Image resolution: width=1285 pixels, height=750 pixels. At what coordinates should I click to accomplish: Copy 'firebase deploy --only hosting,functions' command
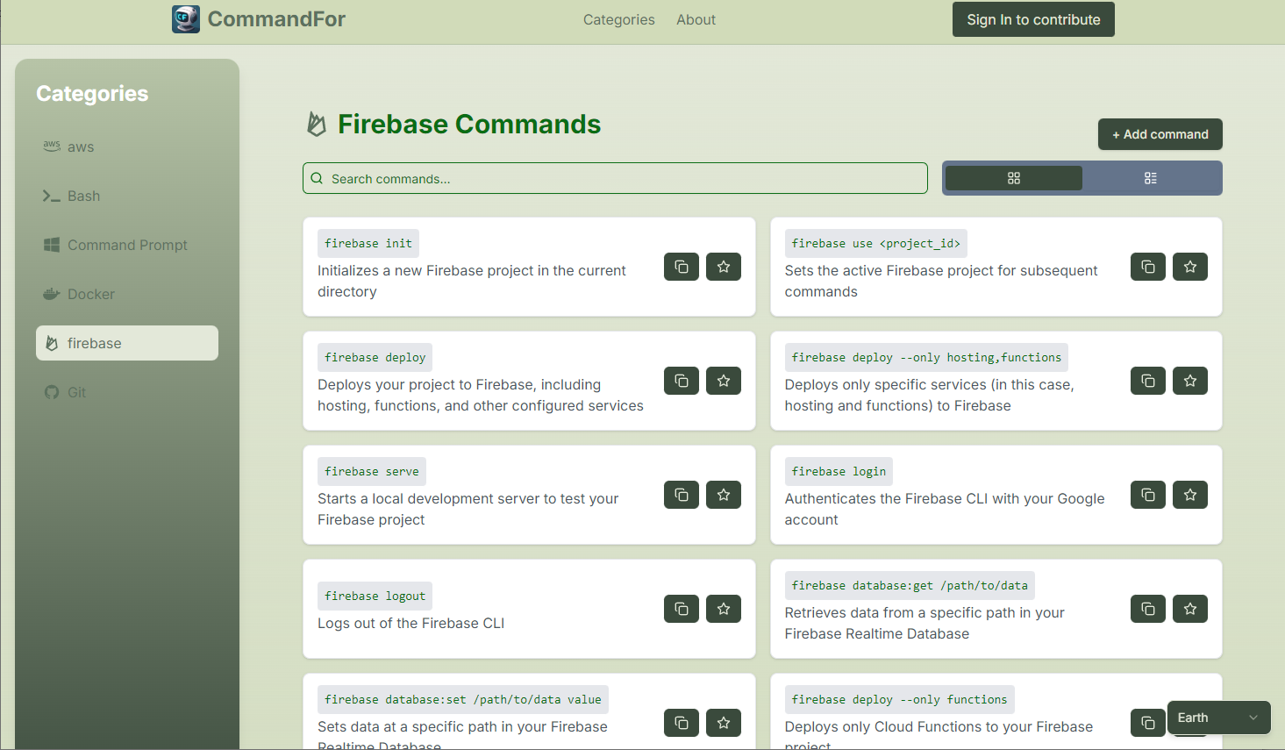click(x=1148, y=381)
